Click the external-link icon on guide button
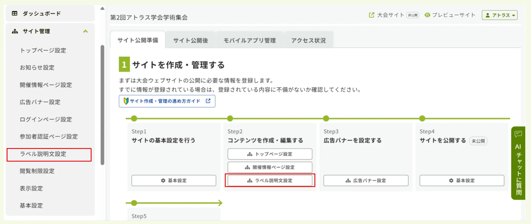Screen dimensions: 531x224 (x=208, y=101)
